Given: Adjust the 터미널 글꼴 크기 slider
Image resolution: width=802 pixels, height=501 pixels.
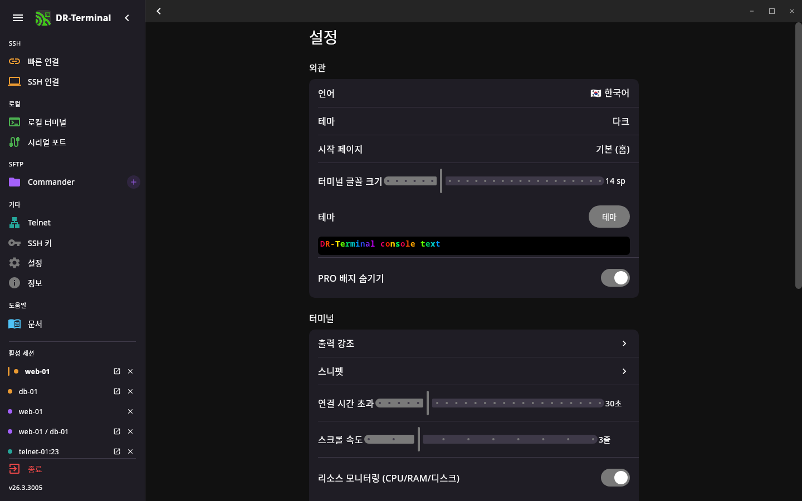Looking at the screenshot, I should pos(494,181).
